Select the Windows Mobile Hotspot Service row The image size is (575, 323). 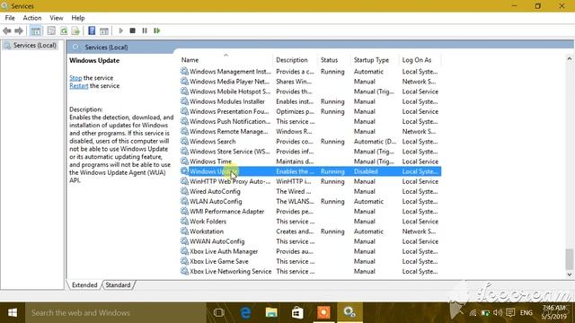pyautogui.click(x=311, y=92)
